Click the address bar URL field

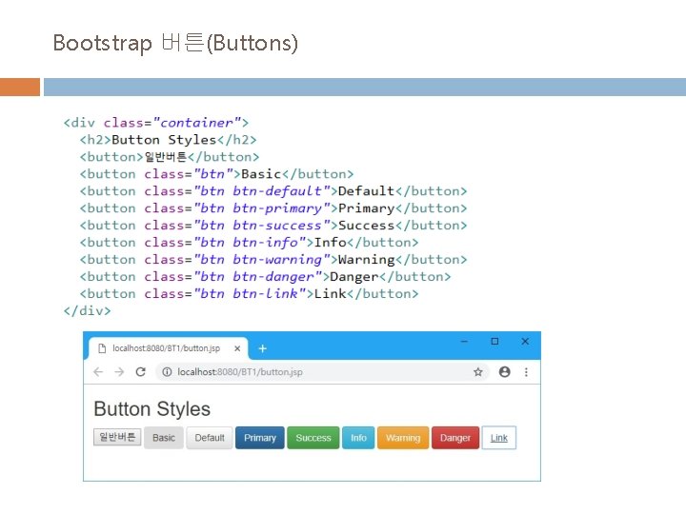322,372
